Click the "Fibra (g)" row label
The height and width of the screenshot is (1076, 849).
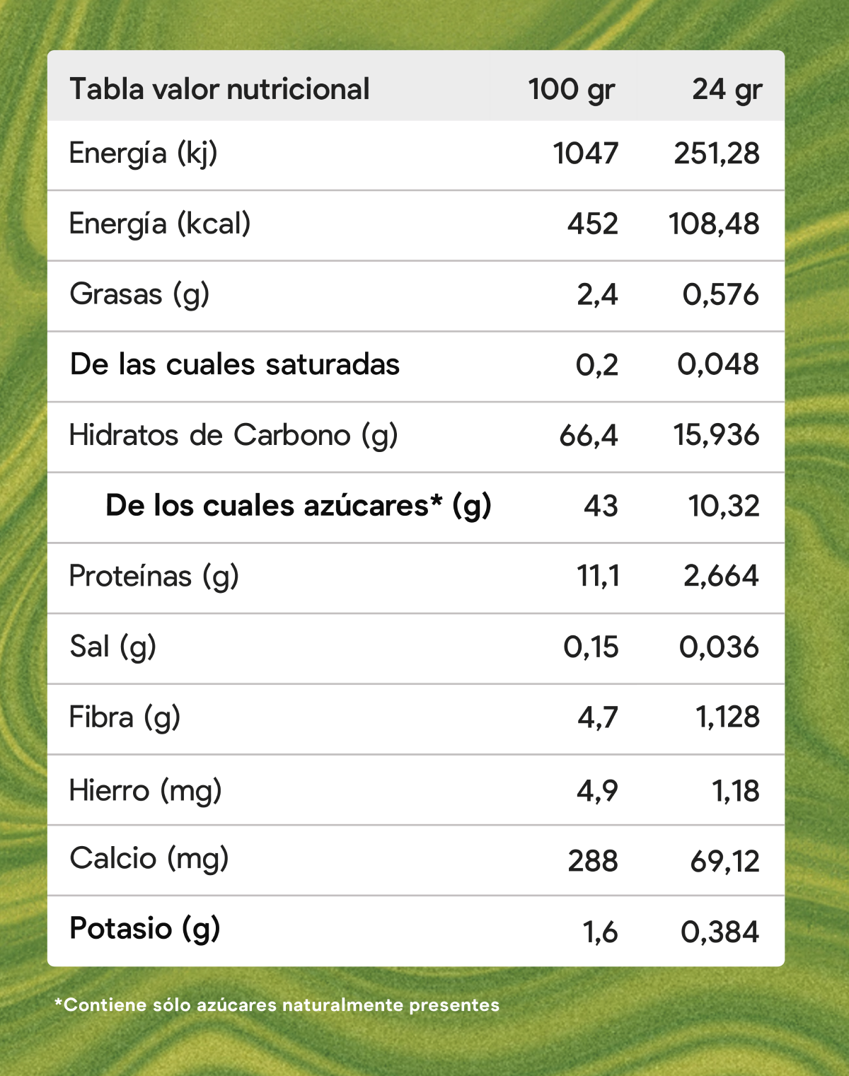coord(125,717)
